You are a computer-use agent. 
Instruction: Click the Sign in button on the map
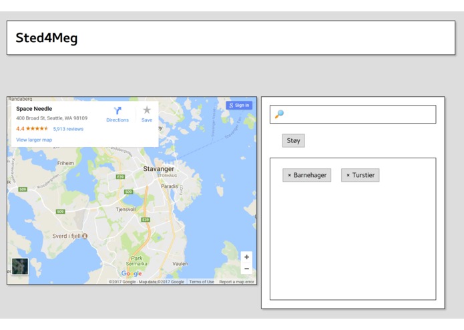[239, 105]
